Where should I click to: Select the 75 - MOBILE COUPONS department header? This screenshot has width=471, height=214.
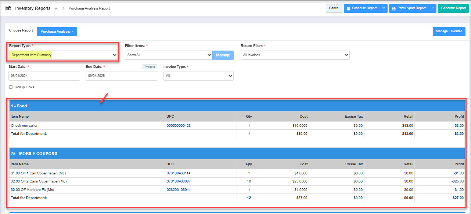click(x=34, y=154)
